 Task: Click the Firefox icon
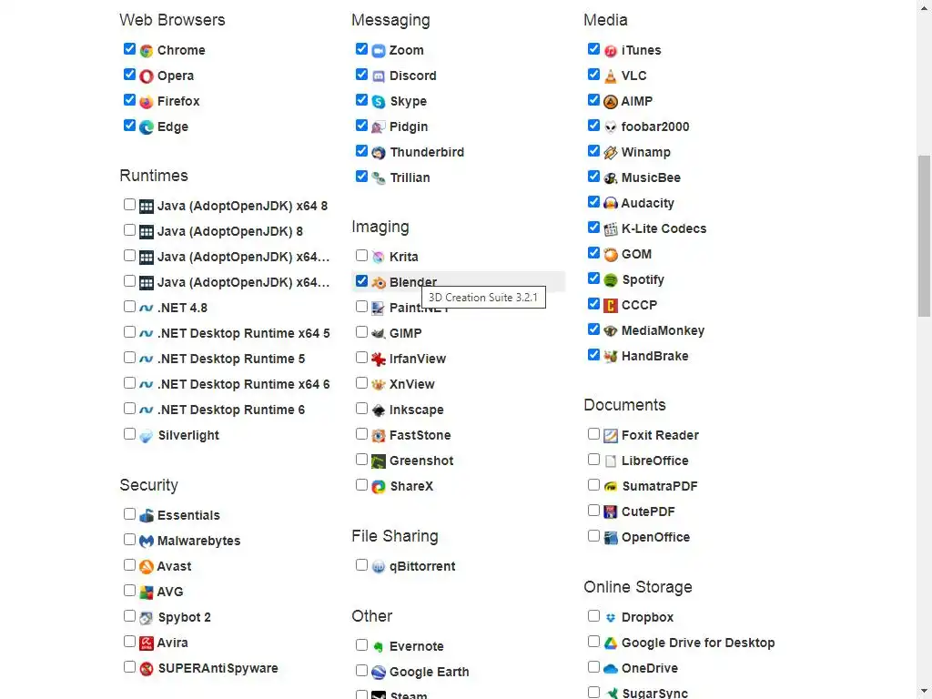pyautogui.click(x=147, y=102)
